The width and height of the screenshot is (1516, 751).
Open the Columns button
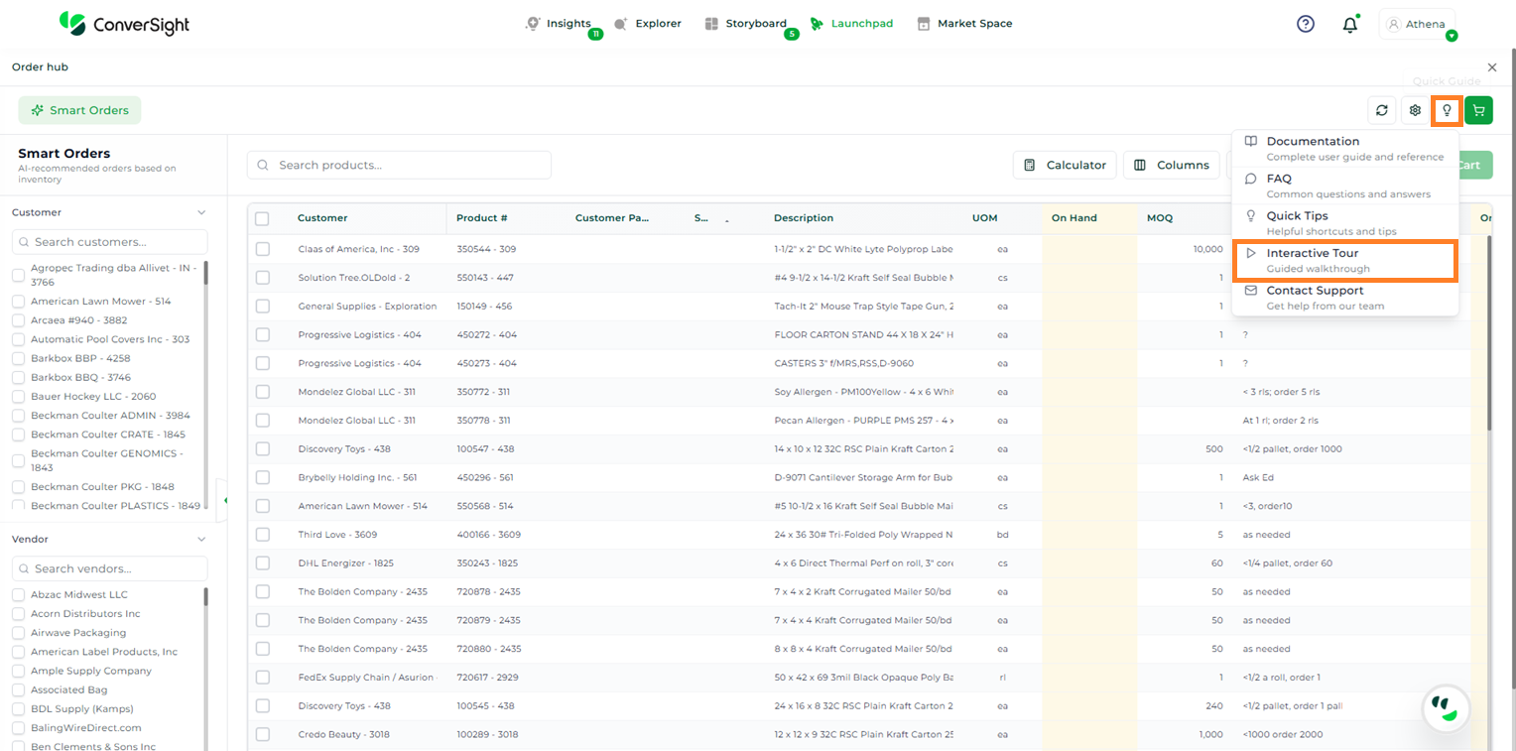click(1172, 166)
